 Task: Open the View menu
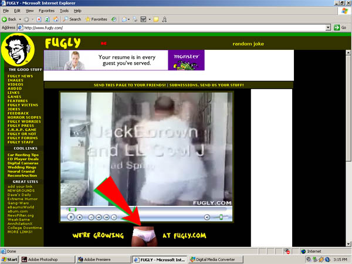(x=29, y=11)
